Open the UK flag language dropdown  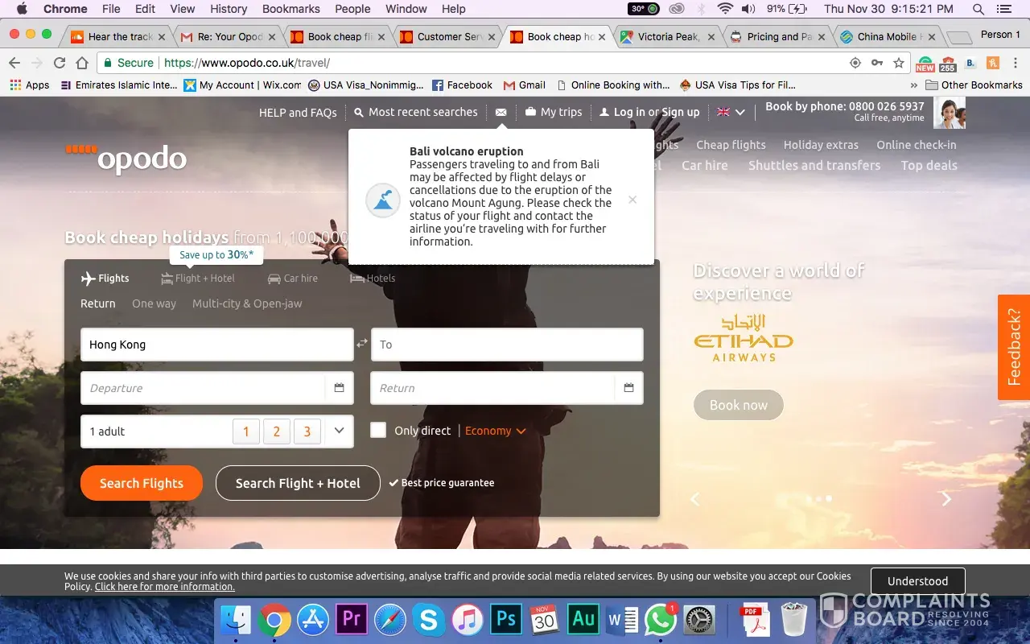pyautogui.click(x=731, y=113)
